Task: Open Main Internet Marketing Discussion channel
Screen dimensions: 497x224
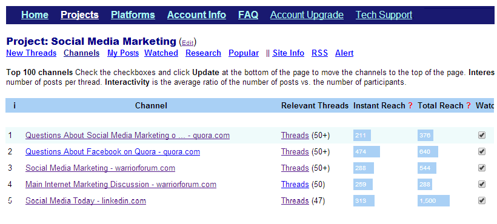Action: (x=121, y=185)
